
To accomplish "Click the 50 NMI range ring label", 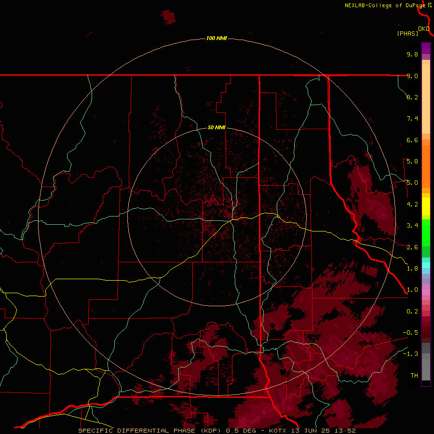I will pyautogui.click(x=217, y=127).
